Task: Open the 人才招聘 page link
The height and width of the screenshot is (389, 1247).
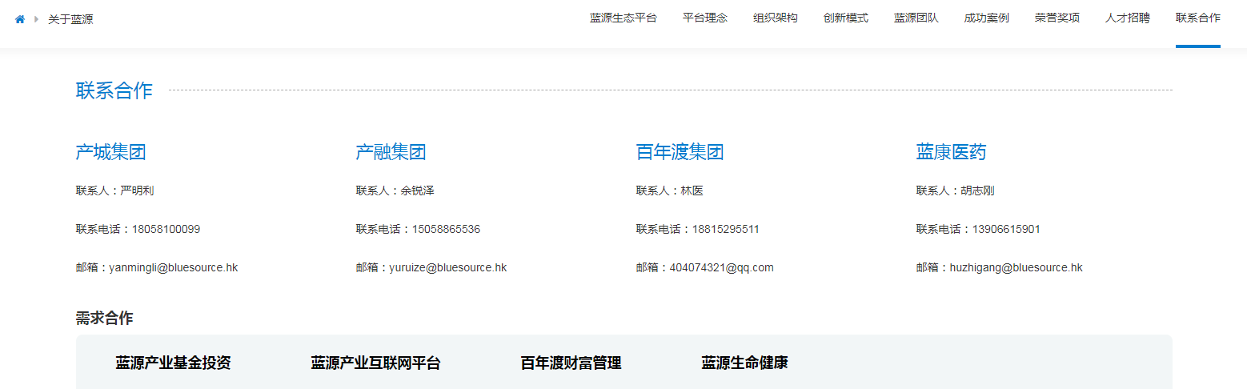Action: (x=1127, y=18)
